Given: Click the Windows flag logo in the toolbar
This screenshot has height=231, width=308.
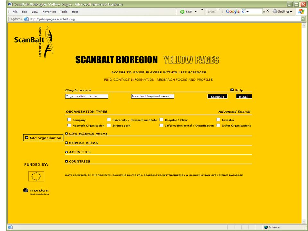Looking at the screenshot, I should click(301, 12).
